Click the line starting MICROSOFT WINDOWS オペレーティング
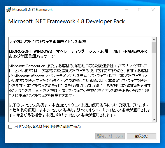This screenshot has width=165, height=148. pyautogui.click(x=78, y=51)
